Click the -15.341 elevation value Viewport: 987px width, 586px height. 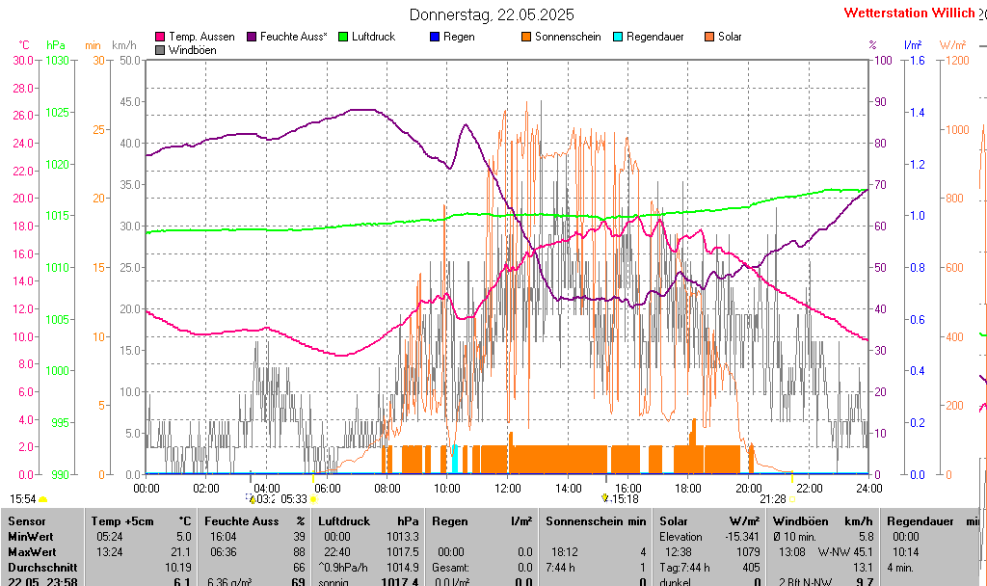click(x=743, y=537)
